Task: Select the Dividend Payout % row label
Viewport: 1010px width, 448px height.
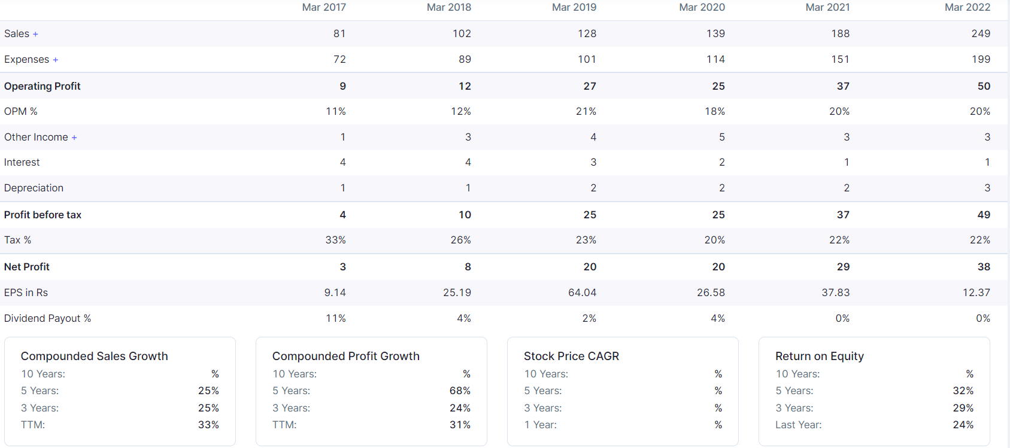Action: pos(47,318)
